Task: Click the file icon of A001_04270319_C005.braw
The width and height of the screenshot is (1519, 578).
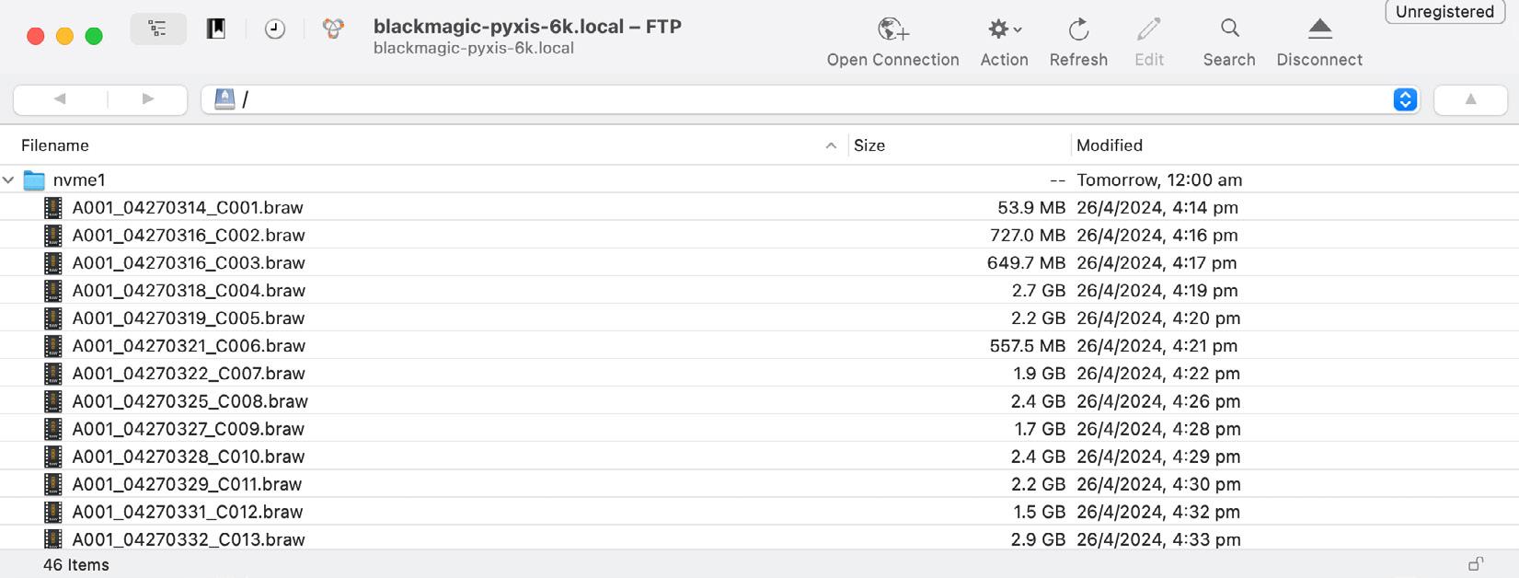Action: point(53,318)
